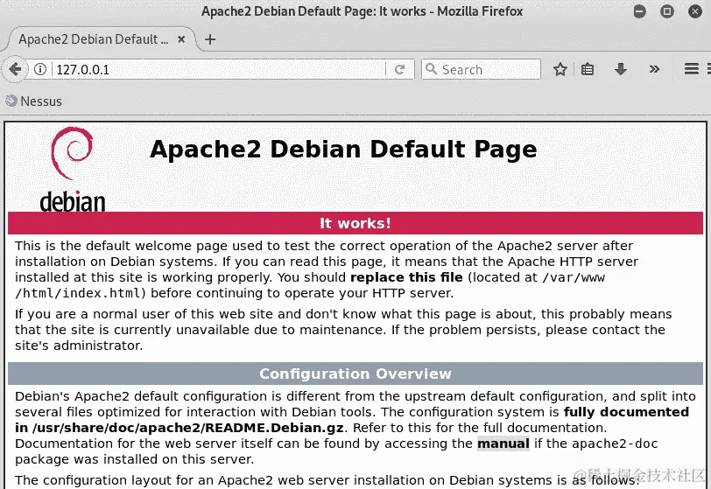Click the '/html/index.html' path text
The image size is (711, 489).
[x=78, y=293]
